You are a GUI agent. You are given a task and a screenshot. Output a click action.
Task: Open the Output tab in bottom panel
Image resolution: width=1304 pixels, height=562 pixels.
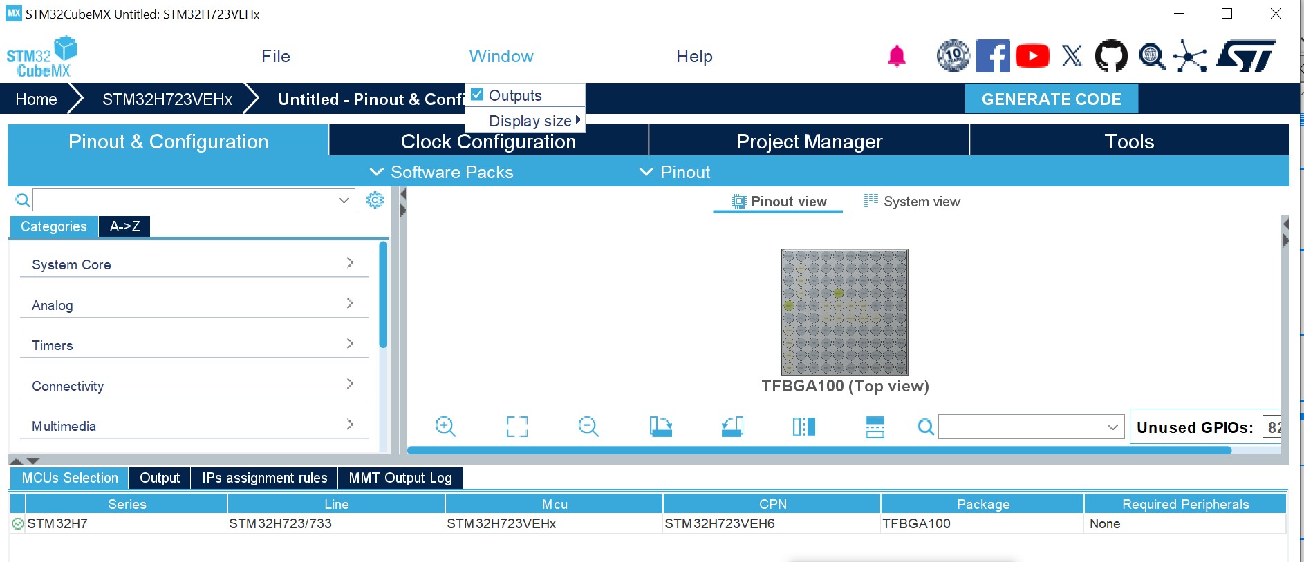pyautogui.click(x=160, y=478)
